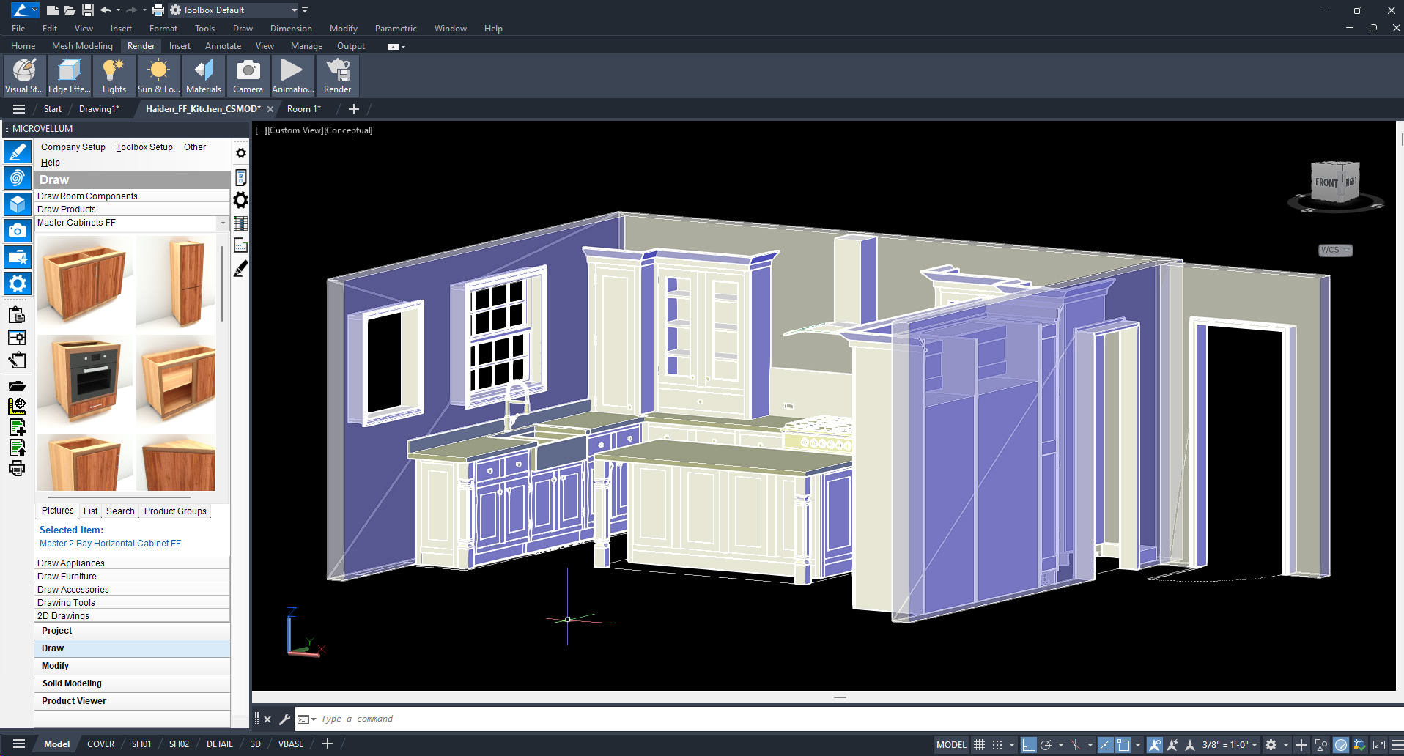Toggle object snap tracking in status bar
Viewport: 1404px width, 756px height.
click(x=1105, y=745)
